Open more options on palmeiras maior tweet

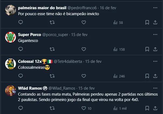point(155,8)
